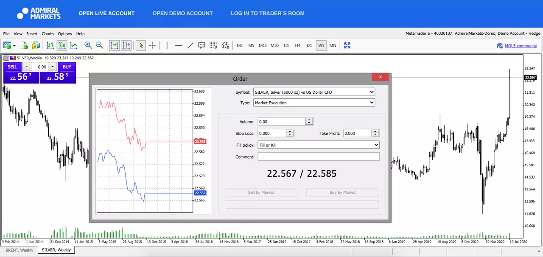Increase one-click trading volume arrow

[52, 67]
